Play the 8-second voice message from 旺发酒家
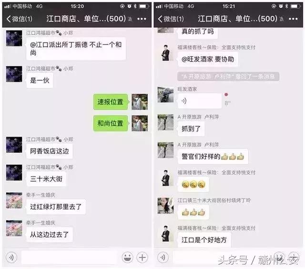The image size is (305, 269). [x=200, y=100]
